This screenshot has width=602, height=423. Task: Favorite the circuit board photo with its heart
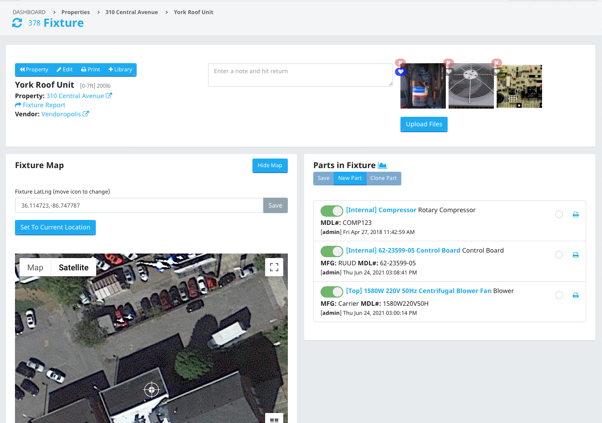(x=497, y=72)
